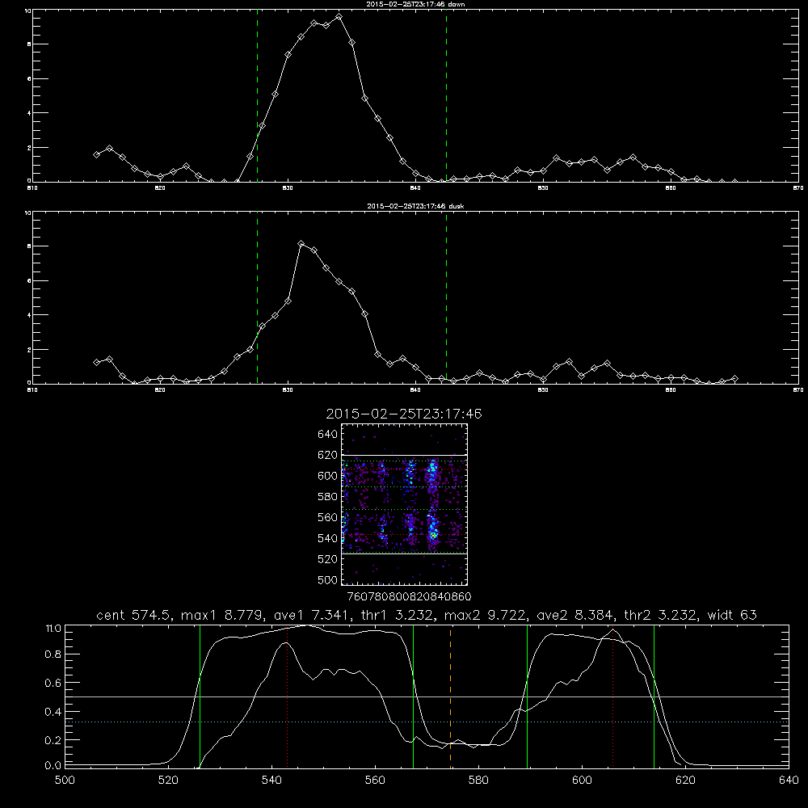The height and width of the screenshot is (808, 808).
Task: Click the '640' label on heatmap y-axis
Action: 328,434
